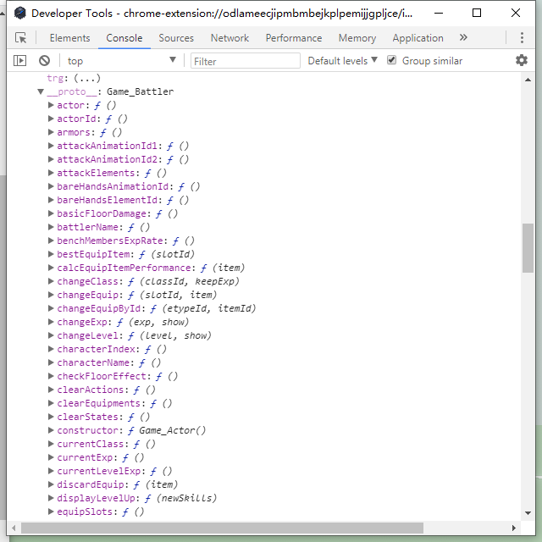This screenshot has width=542, height=542.
Task: Click characterIndex property text
Action: [x=96, y=349]
